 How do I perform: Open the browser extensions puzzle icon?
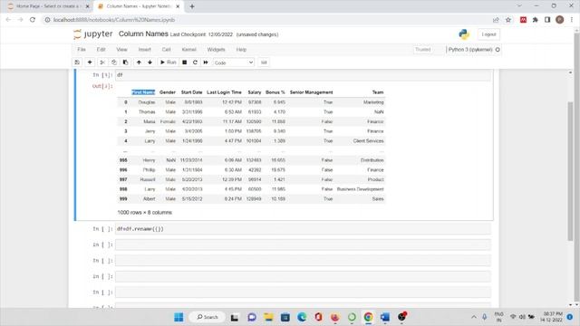point(536,20)
